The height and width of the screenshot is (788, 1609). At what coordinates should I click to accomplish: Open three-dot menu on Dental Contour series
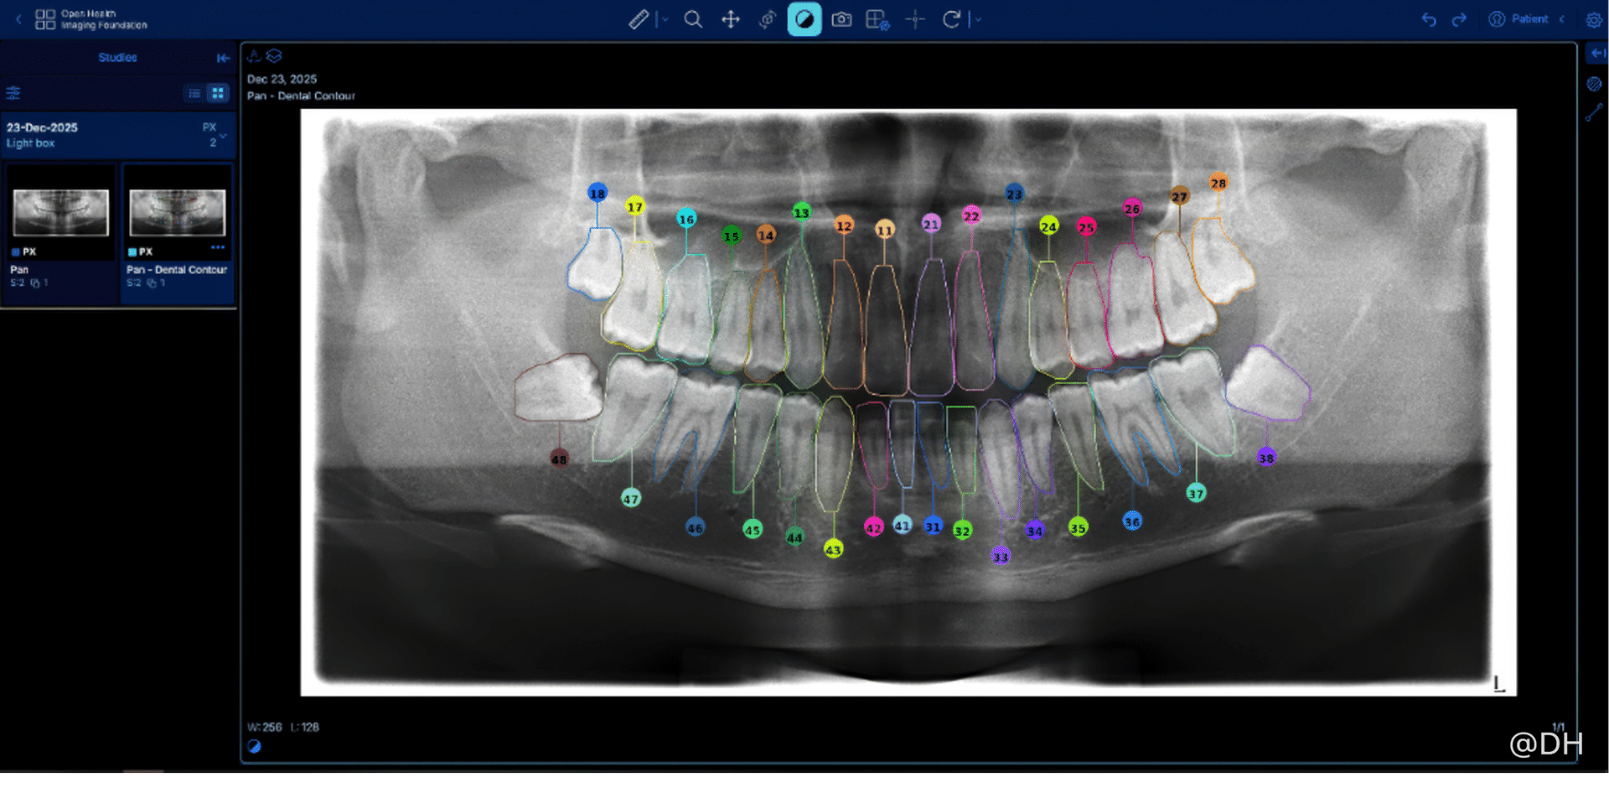pyautogui.click(x=218, y=247)
